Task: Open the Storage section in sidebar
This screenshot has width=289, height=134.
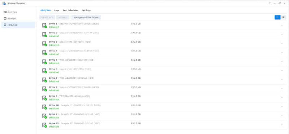Action: 18,19
